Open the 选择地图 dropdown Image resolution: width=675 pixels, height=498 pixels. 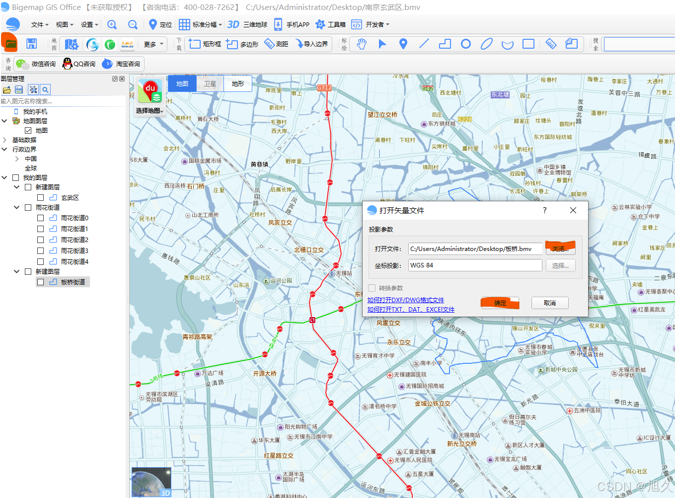150,111
